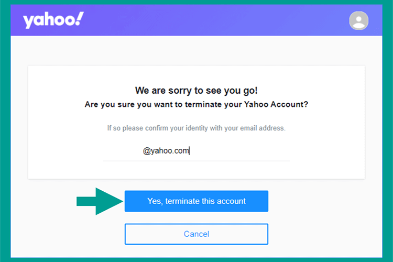The height and width of the screenshot is (262, 393).
Task: Open account menu from the header avatar
Action: click(358, 20)
